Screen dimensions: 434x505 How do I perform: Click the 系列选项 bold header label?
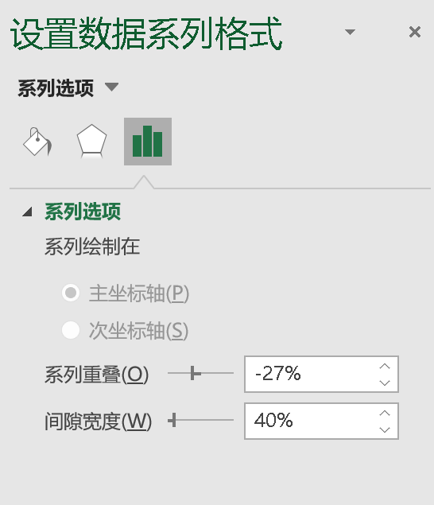[56, 88]
